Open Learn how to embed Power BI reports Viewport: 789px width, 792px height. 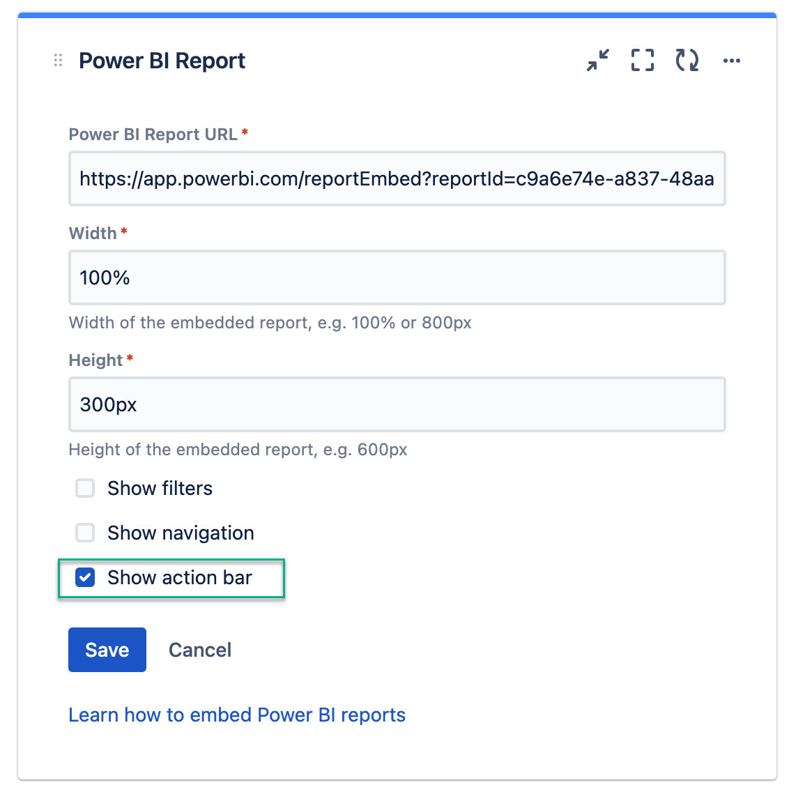coord(237,715)
